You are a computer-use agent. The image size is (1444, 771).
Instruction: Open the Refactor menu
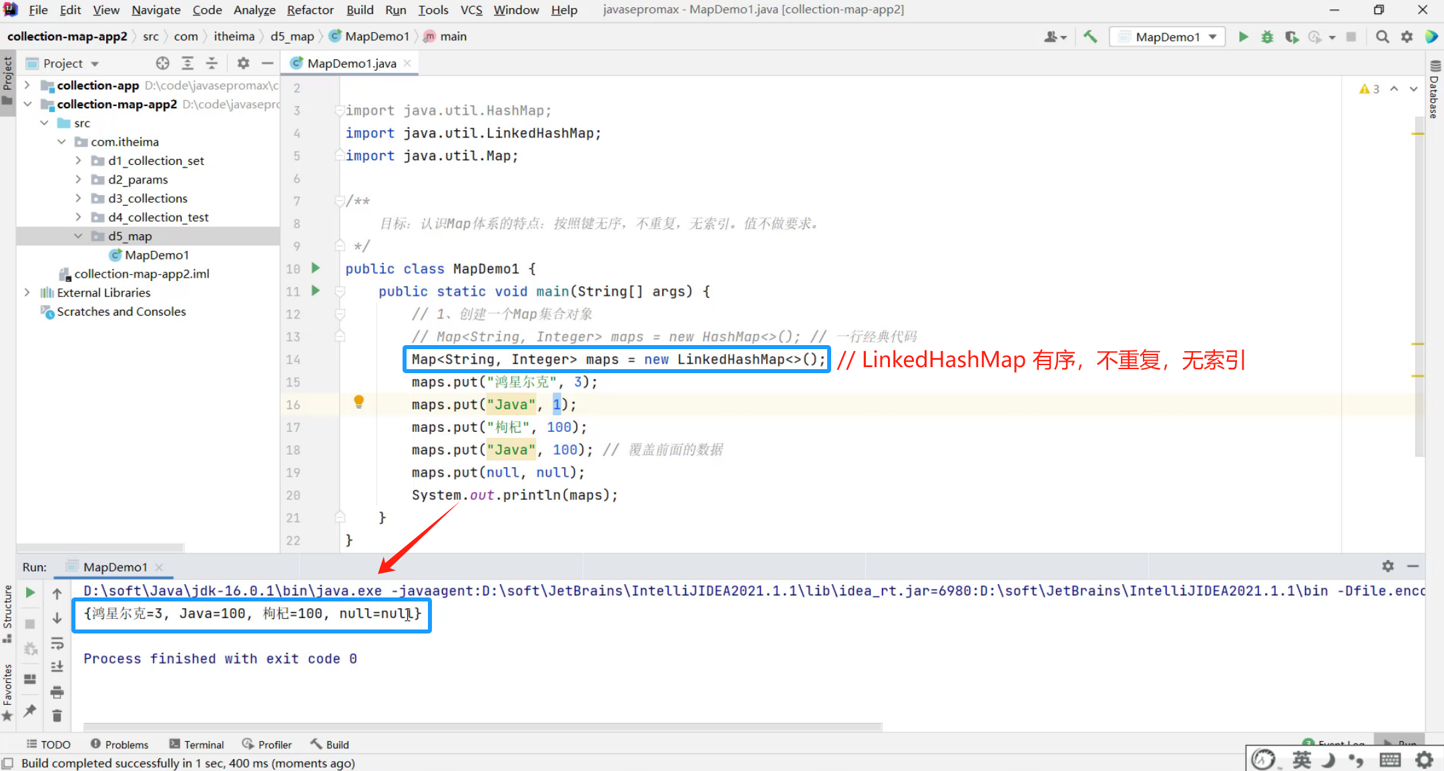[x=310, y=10]
